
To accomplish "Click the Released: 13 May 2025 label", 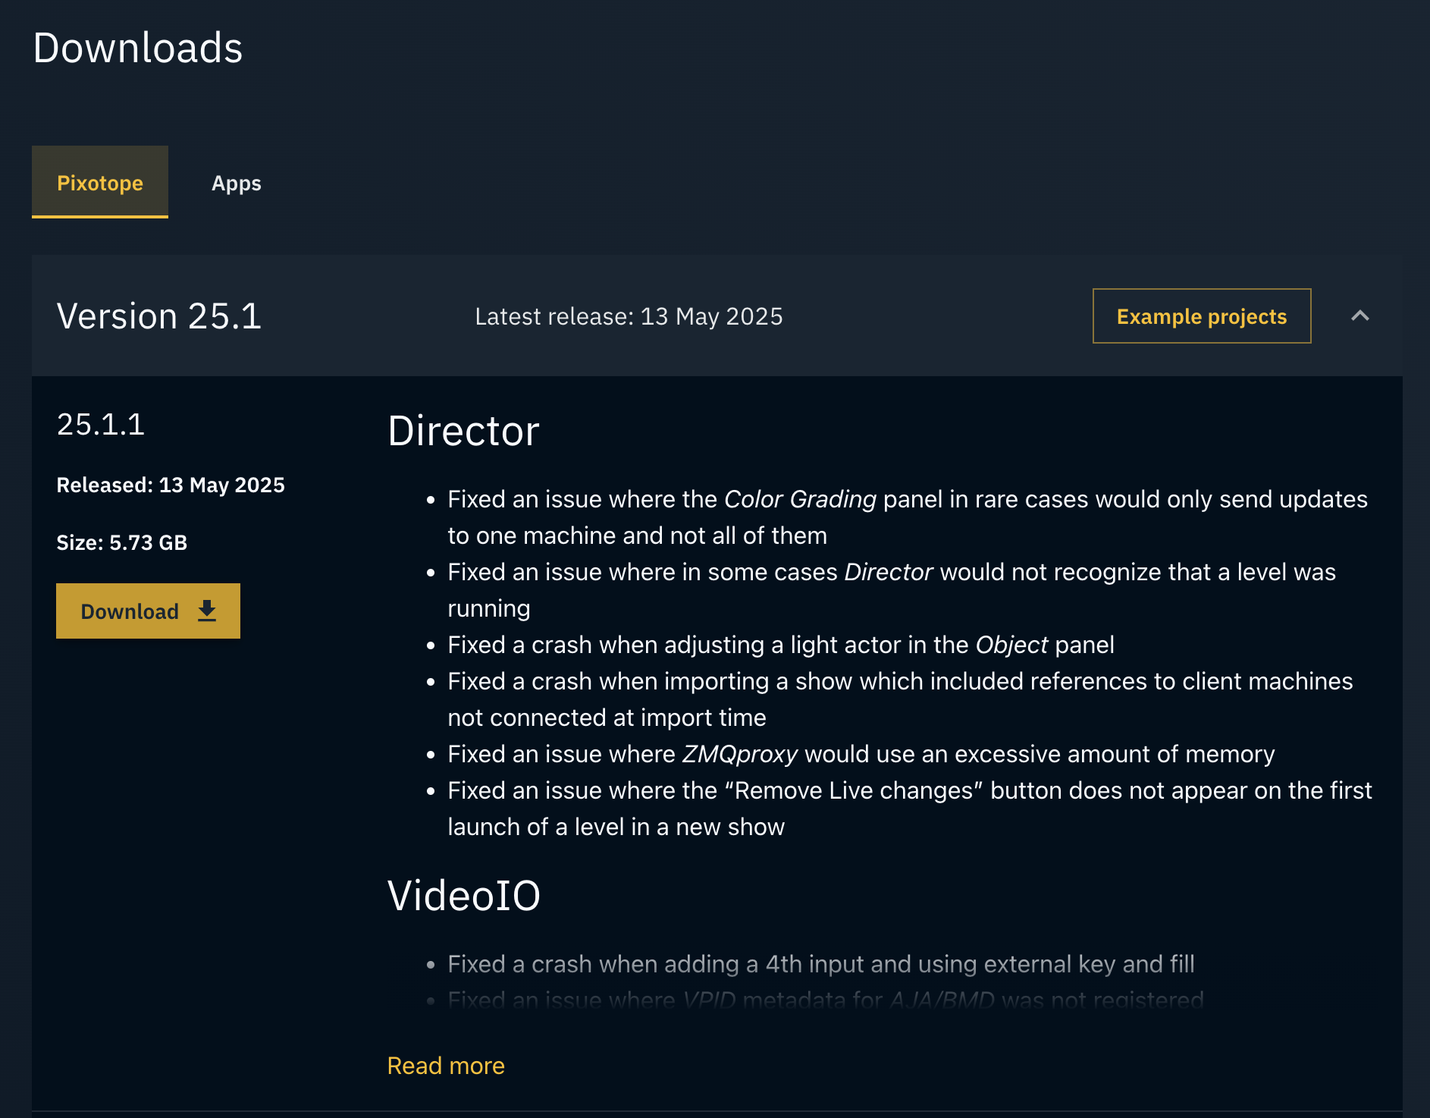I will tap(170, 485).
